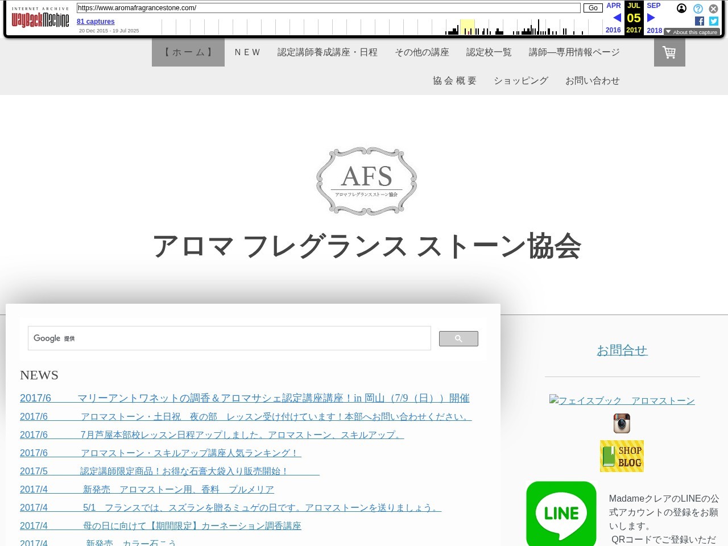This screenshot has height=546, width=728.
Task: Open the お問合せ link in sidebar
Action: [x=622, y=350]
